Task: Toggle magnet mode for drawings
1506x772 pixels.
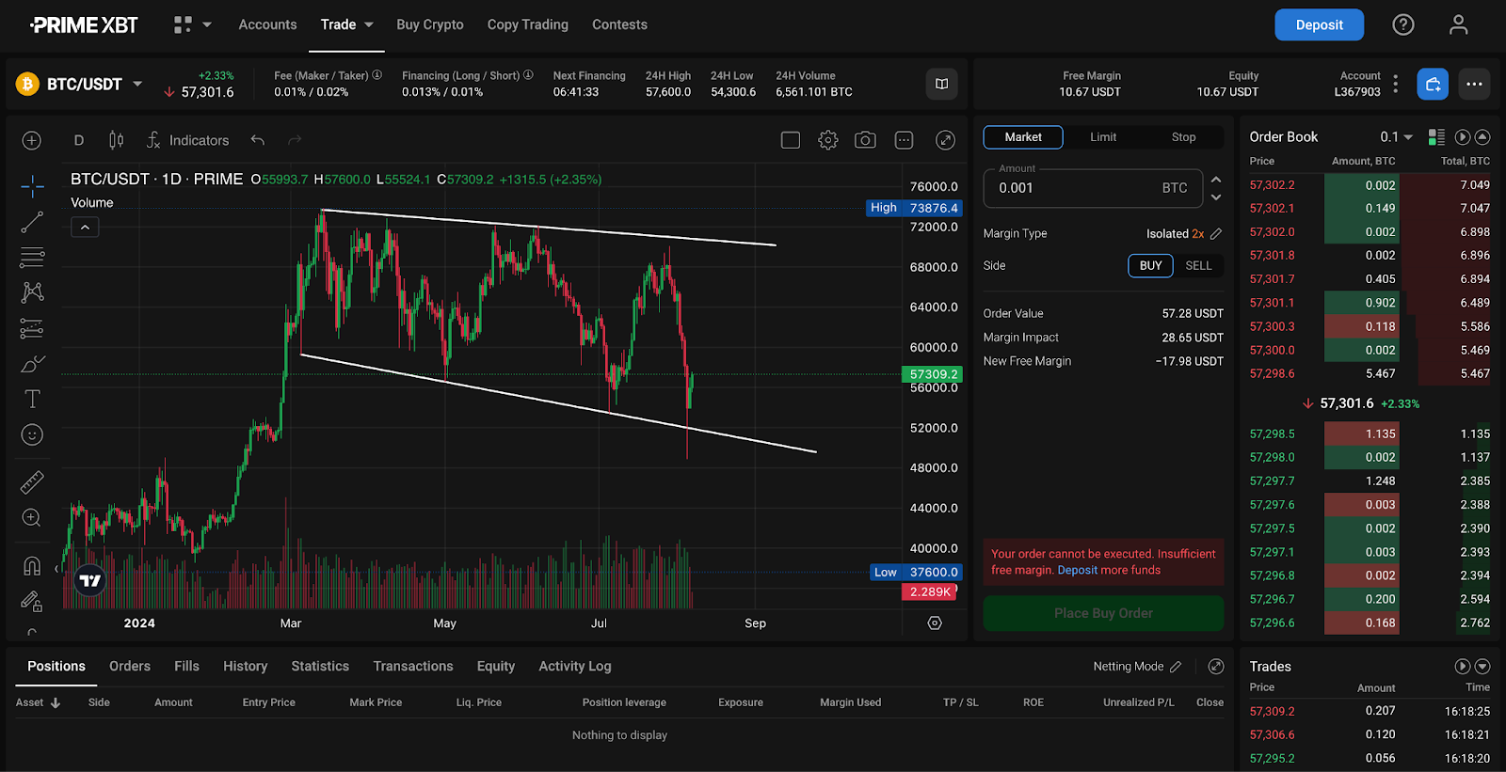Action: click(x=32, y=565)
